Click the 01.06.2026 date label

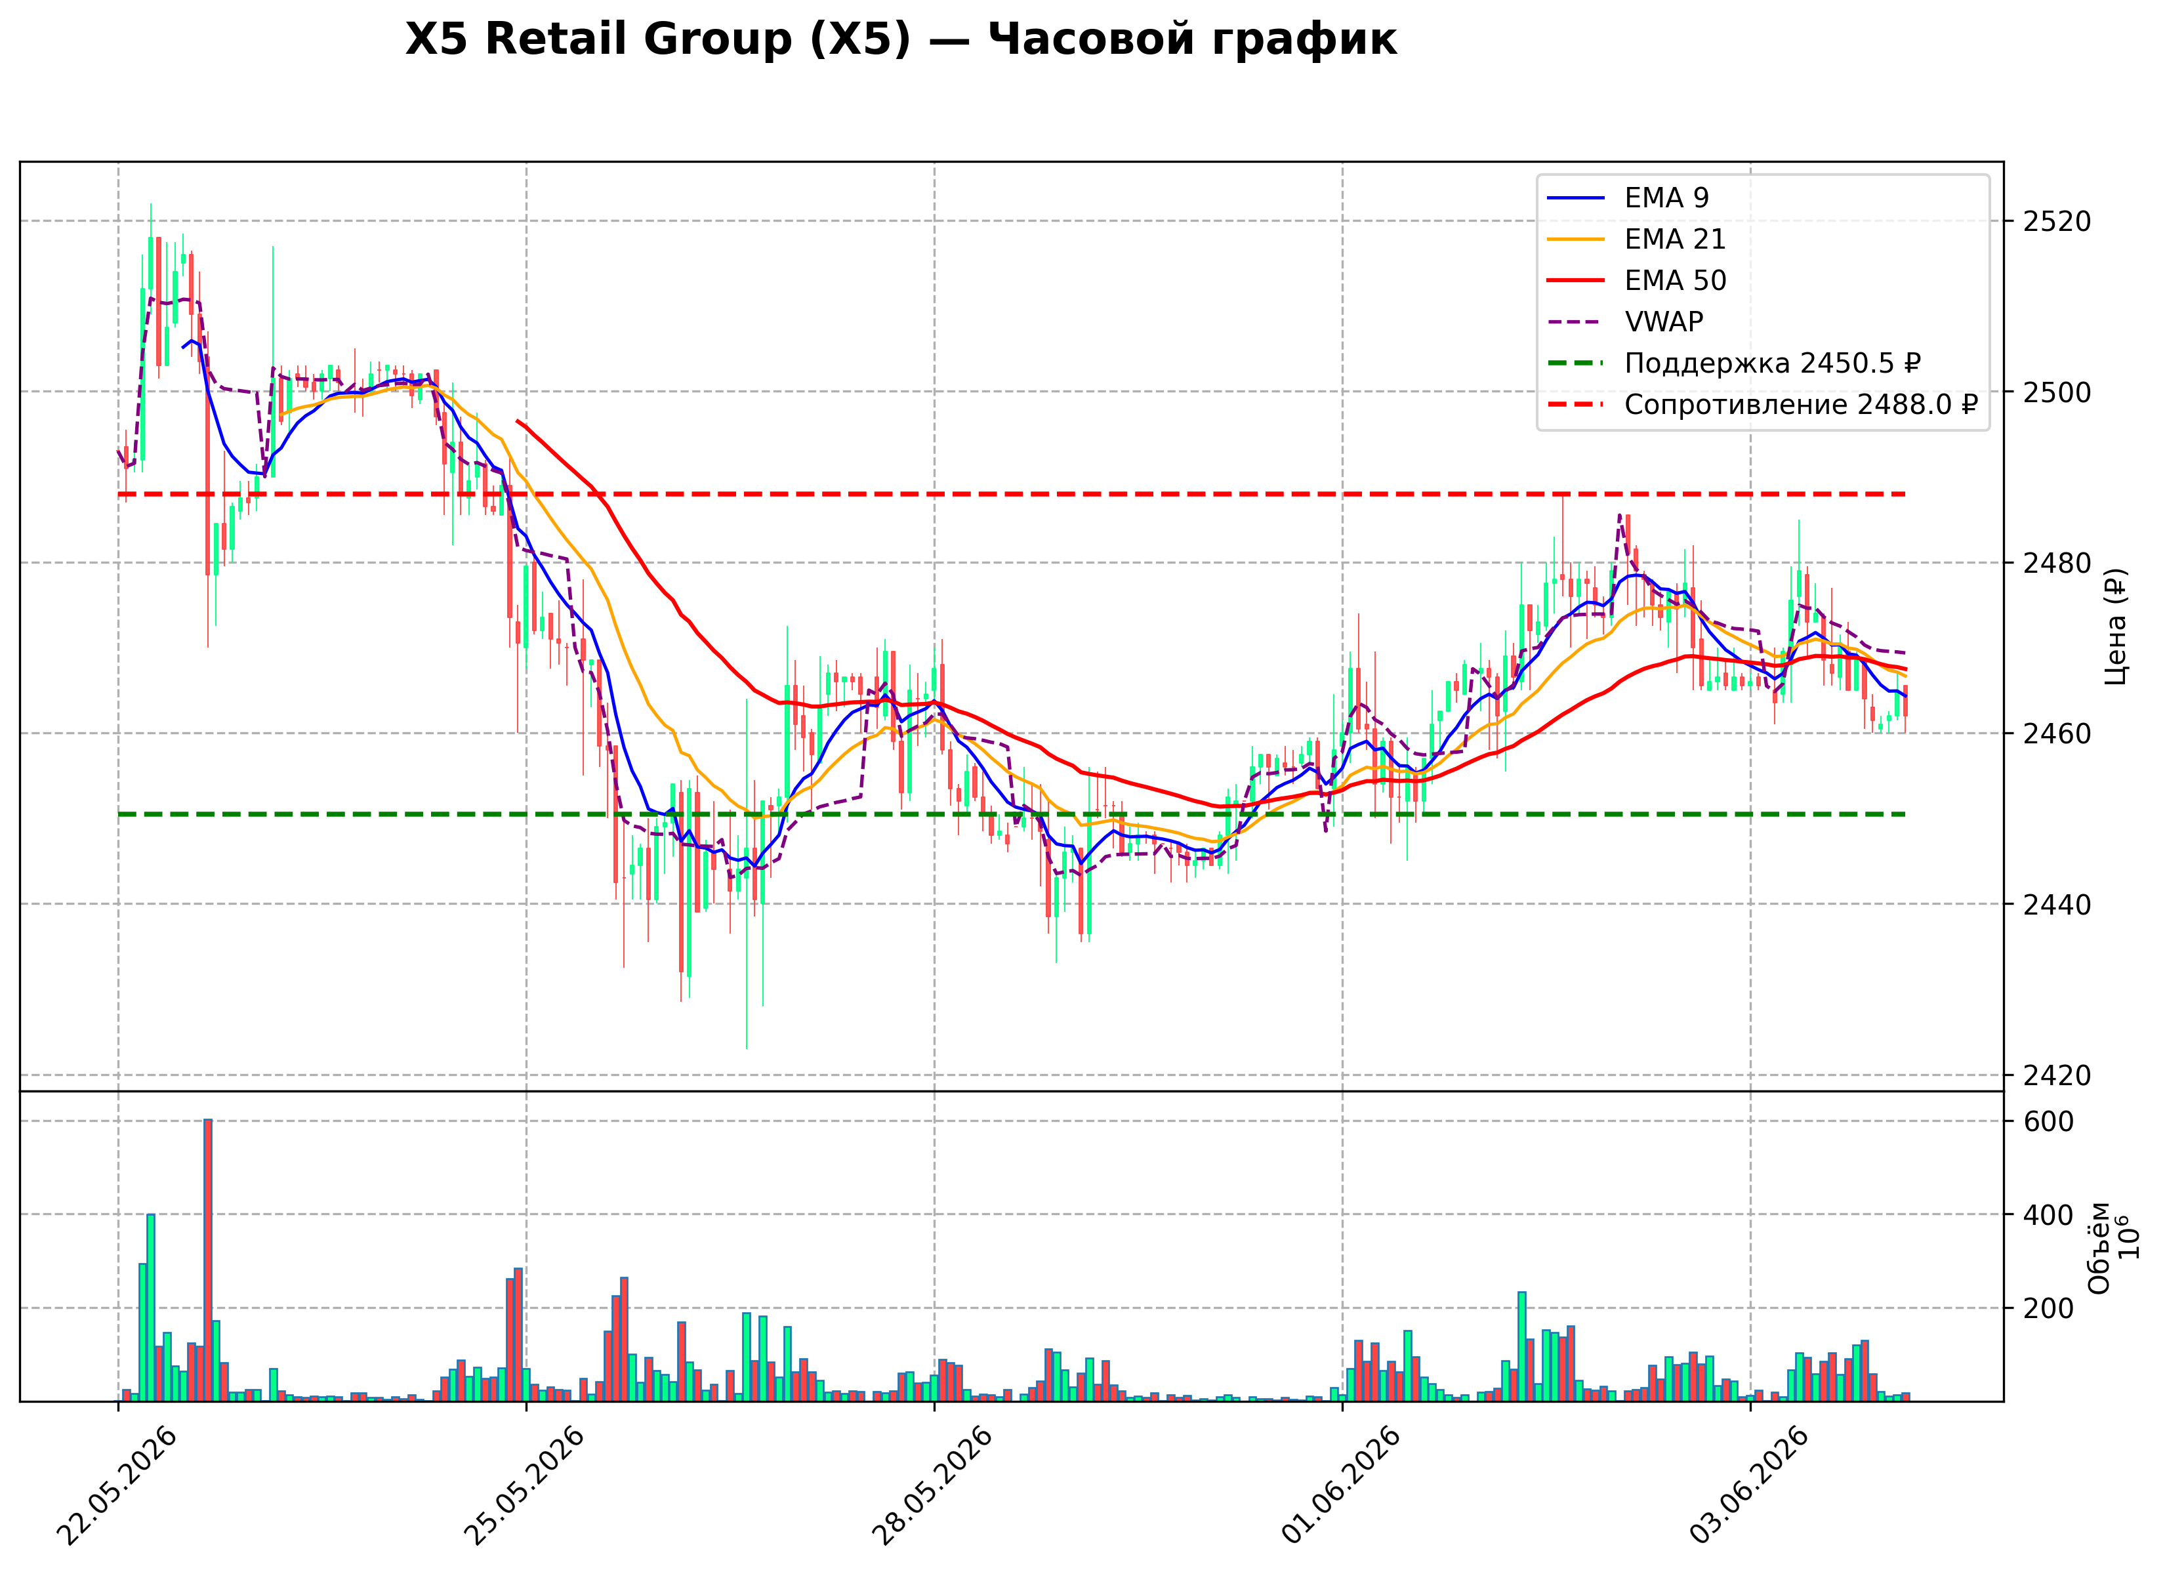(x=1341, y=1486)
